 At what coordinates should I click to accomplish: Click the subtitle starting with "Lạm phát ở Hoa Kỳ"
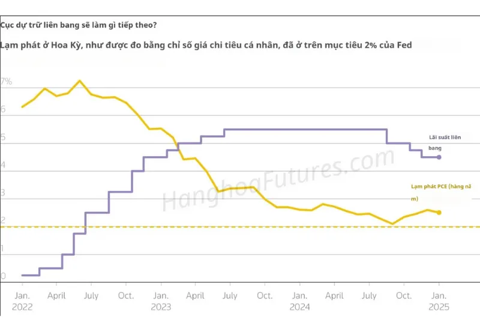(x=206, y=45)
